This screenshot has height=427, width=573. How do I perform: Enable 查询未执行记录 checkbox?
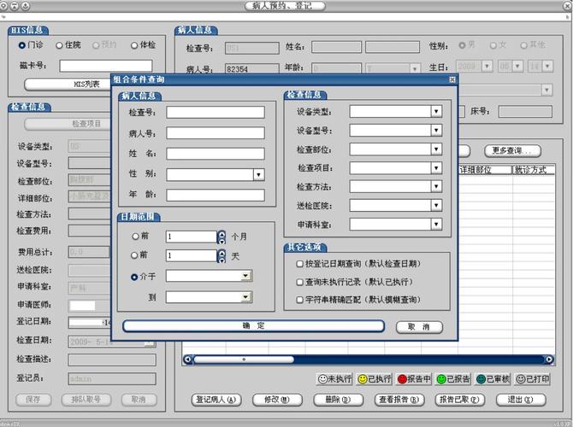(x=299, y=282)
